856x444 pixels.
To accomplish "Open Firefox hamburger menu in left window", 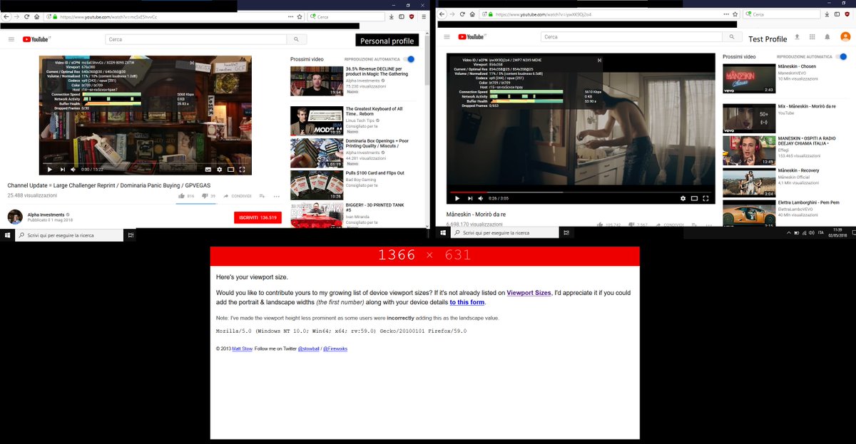I will 422,16.
